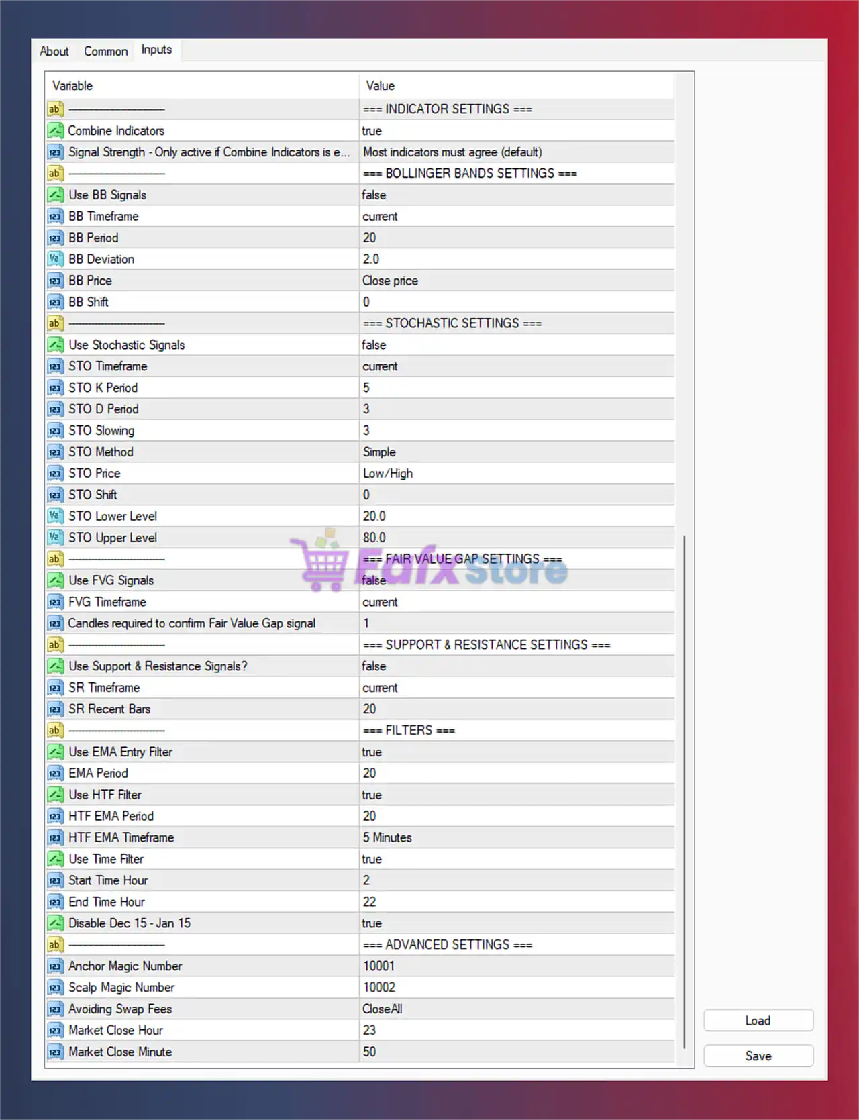Viewport: 859px width, 1120px height.
Task: Click the Signal Strength integer icon
Action: (x=56, y=152)
